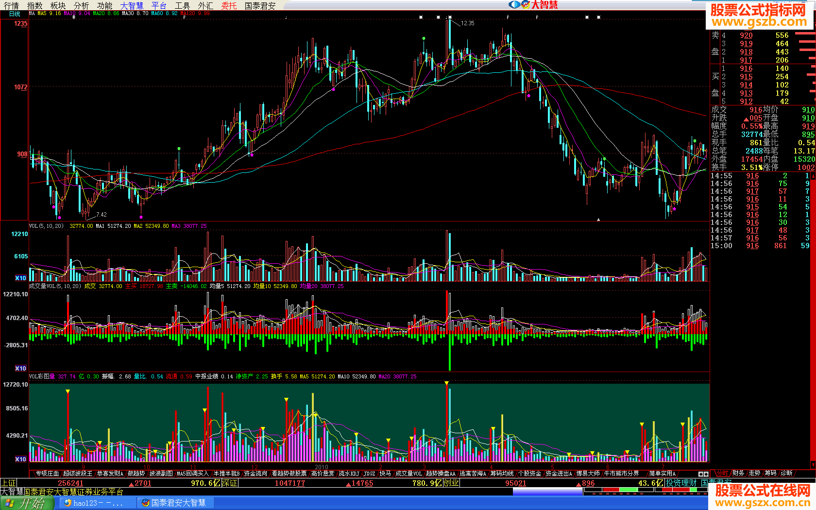The height and width of the screenshot is (510, 816).
Task: Click the 创业 index label in status bar
Action: coord(451,483)
